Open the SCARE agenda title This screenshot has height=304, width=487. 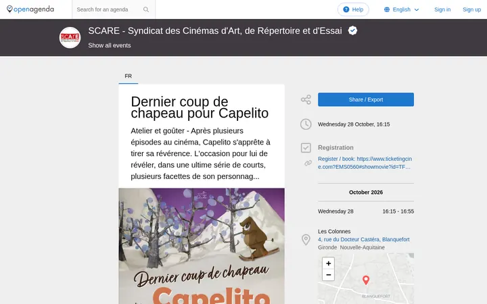(215, 30)
